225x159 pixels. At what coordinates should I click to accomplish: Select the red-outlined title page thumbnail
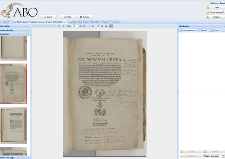coord(14,84)
